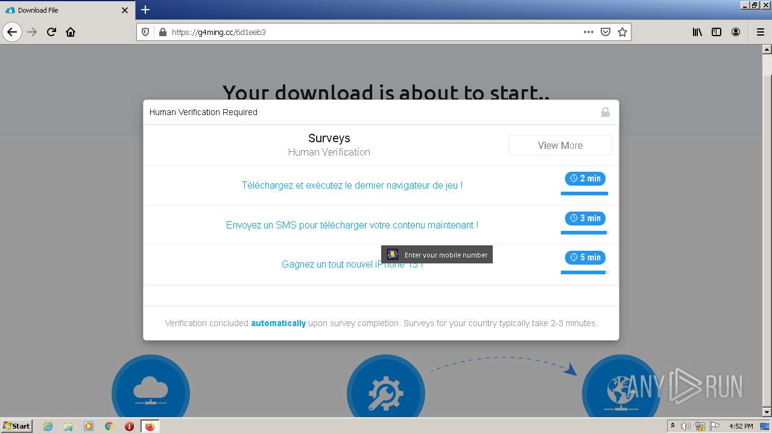Screen dimensions: 772x434
Task: Click the page scrollbar down arrow
Action: coord(767,412)
